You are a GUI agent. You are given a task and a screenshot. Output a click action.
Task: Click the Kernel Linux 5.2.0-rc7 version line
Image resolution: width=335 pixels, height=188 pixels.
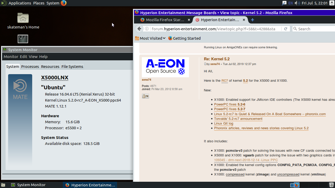[x=83, y=100]
